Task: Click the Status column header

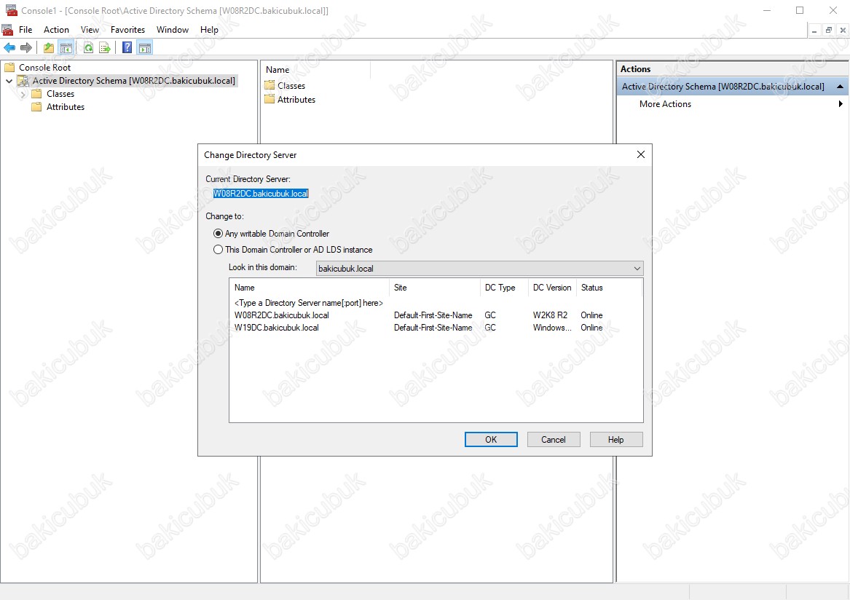Action: pos(610,288)
